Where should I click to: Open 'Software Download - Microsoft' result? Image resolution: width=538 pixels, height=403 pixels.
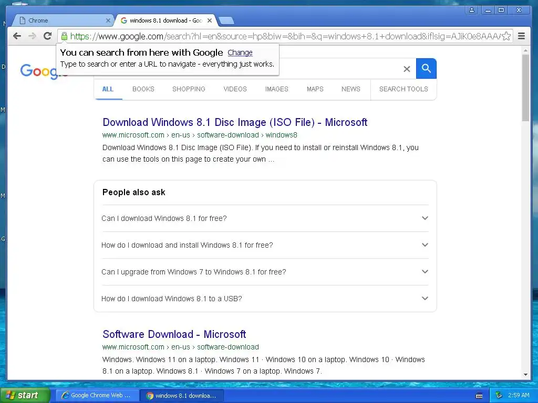[x=174, y=334]
